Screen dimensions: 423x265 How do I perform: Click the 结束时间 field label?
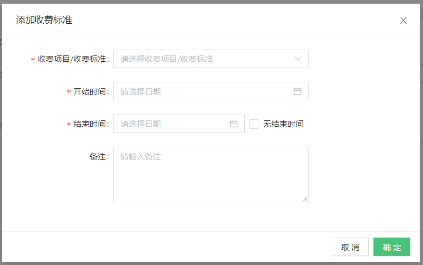[x=91, y=124]
